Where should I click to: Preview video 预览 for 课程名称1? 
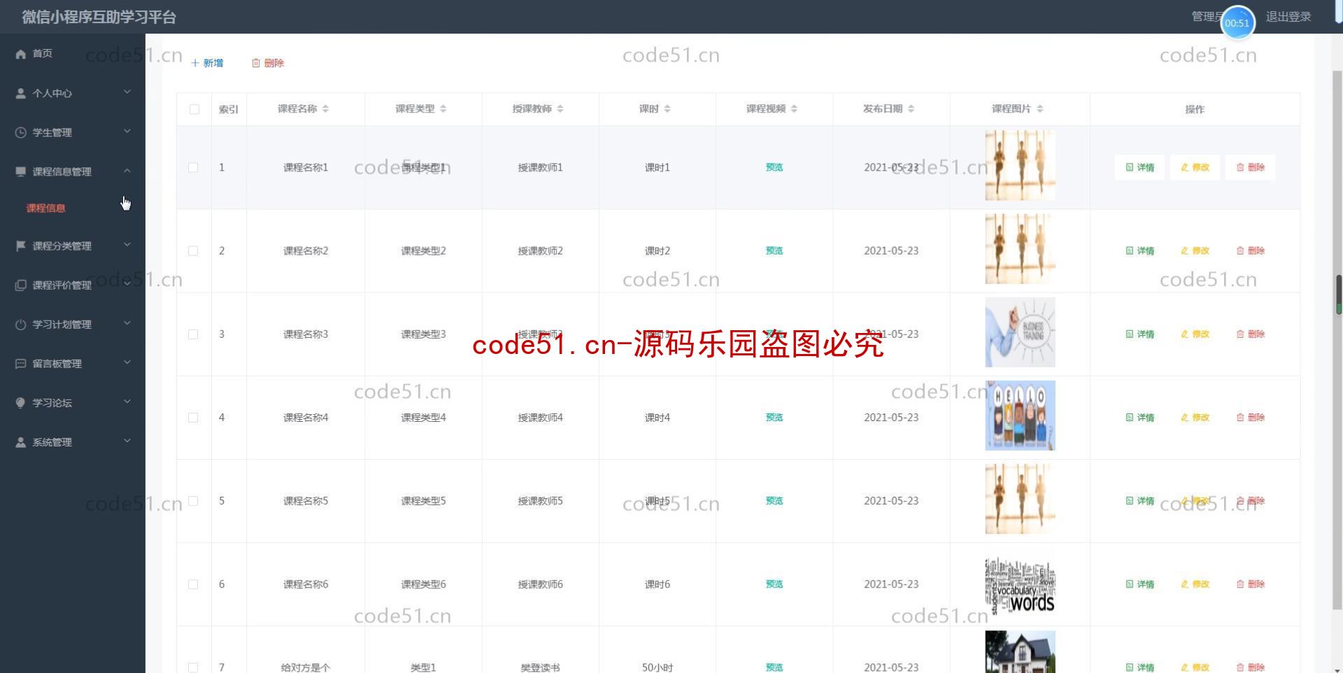[774, 167]
